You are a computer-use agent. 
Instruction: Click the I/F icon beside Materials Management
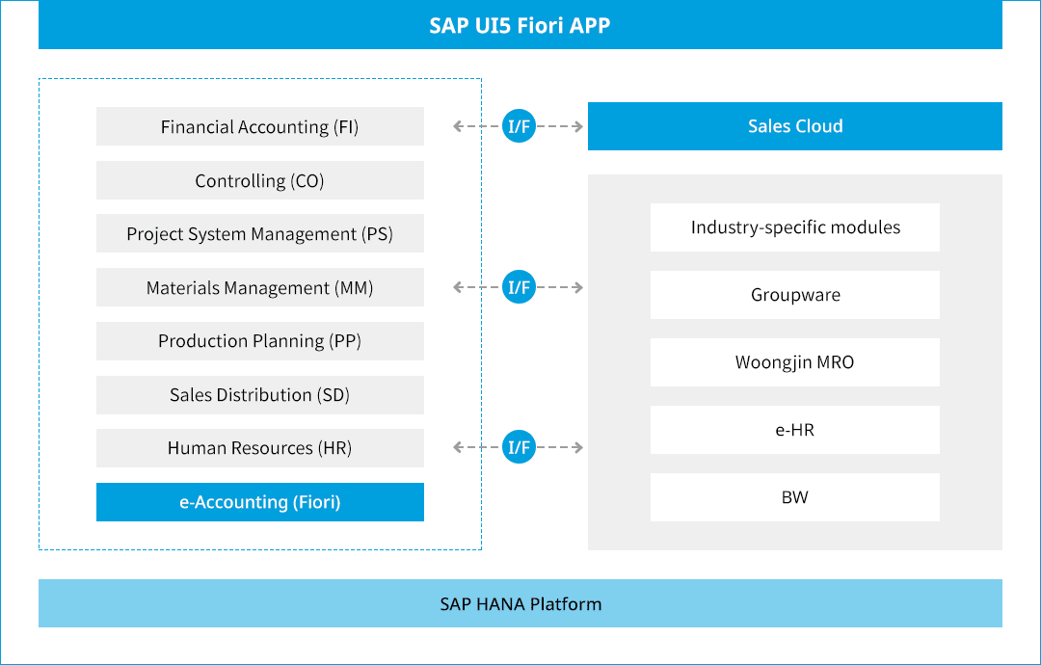[519, 287]
